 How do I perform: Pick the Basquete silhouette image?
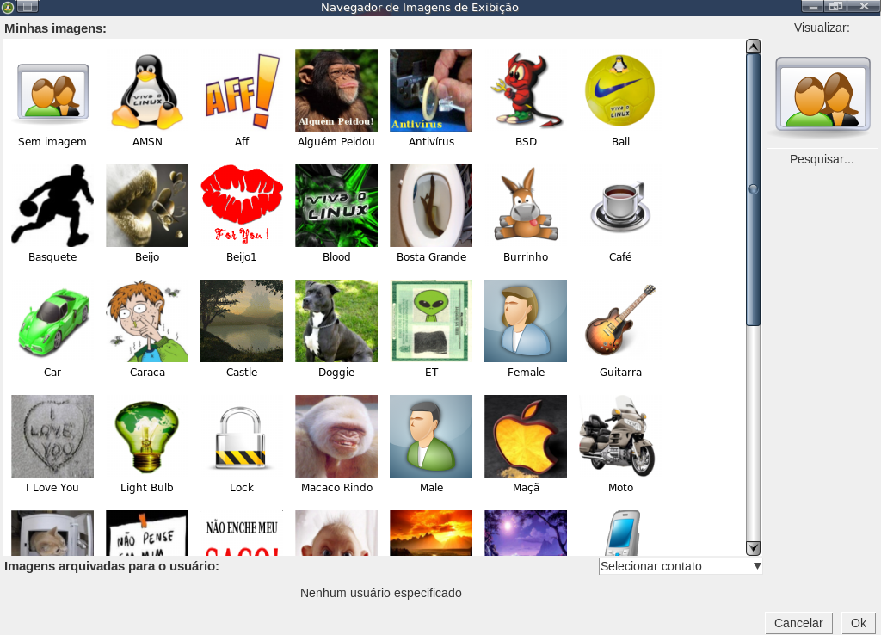click(52, 206)
